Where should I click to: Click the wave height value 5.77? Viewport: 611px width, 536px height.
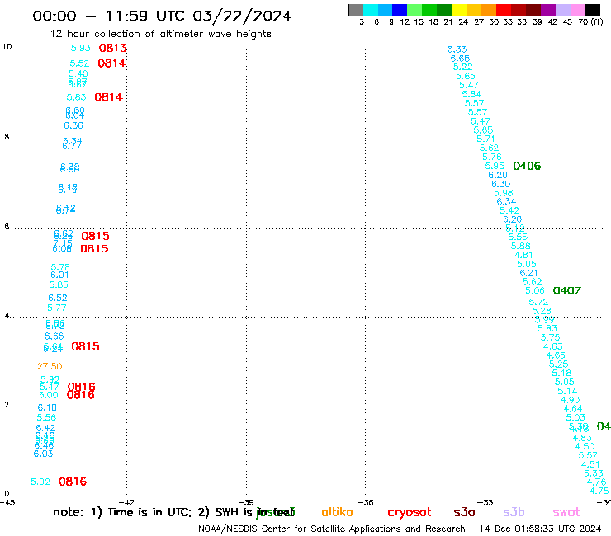57,308
